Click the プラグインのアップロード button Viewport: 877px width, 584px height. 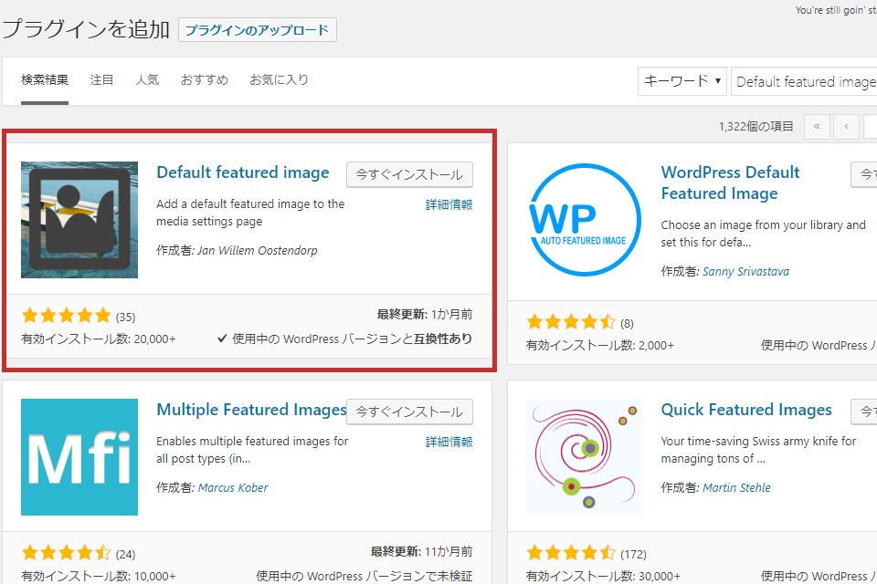coord(257,30)
